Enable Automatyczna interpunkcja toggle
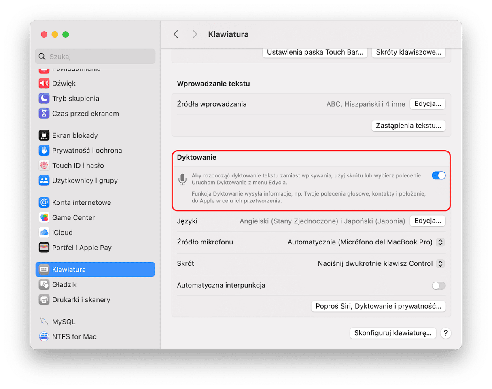Image resolution: width=492 pixels, height=389 pixels. click(439, 286)
